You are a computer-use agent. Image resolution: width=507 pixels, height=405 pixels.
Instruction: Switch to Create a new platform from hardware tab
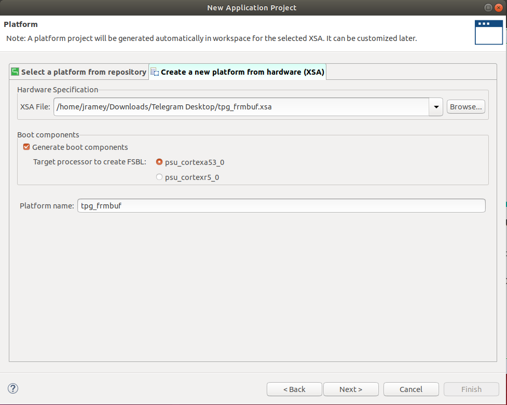(238, 72)
